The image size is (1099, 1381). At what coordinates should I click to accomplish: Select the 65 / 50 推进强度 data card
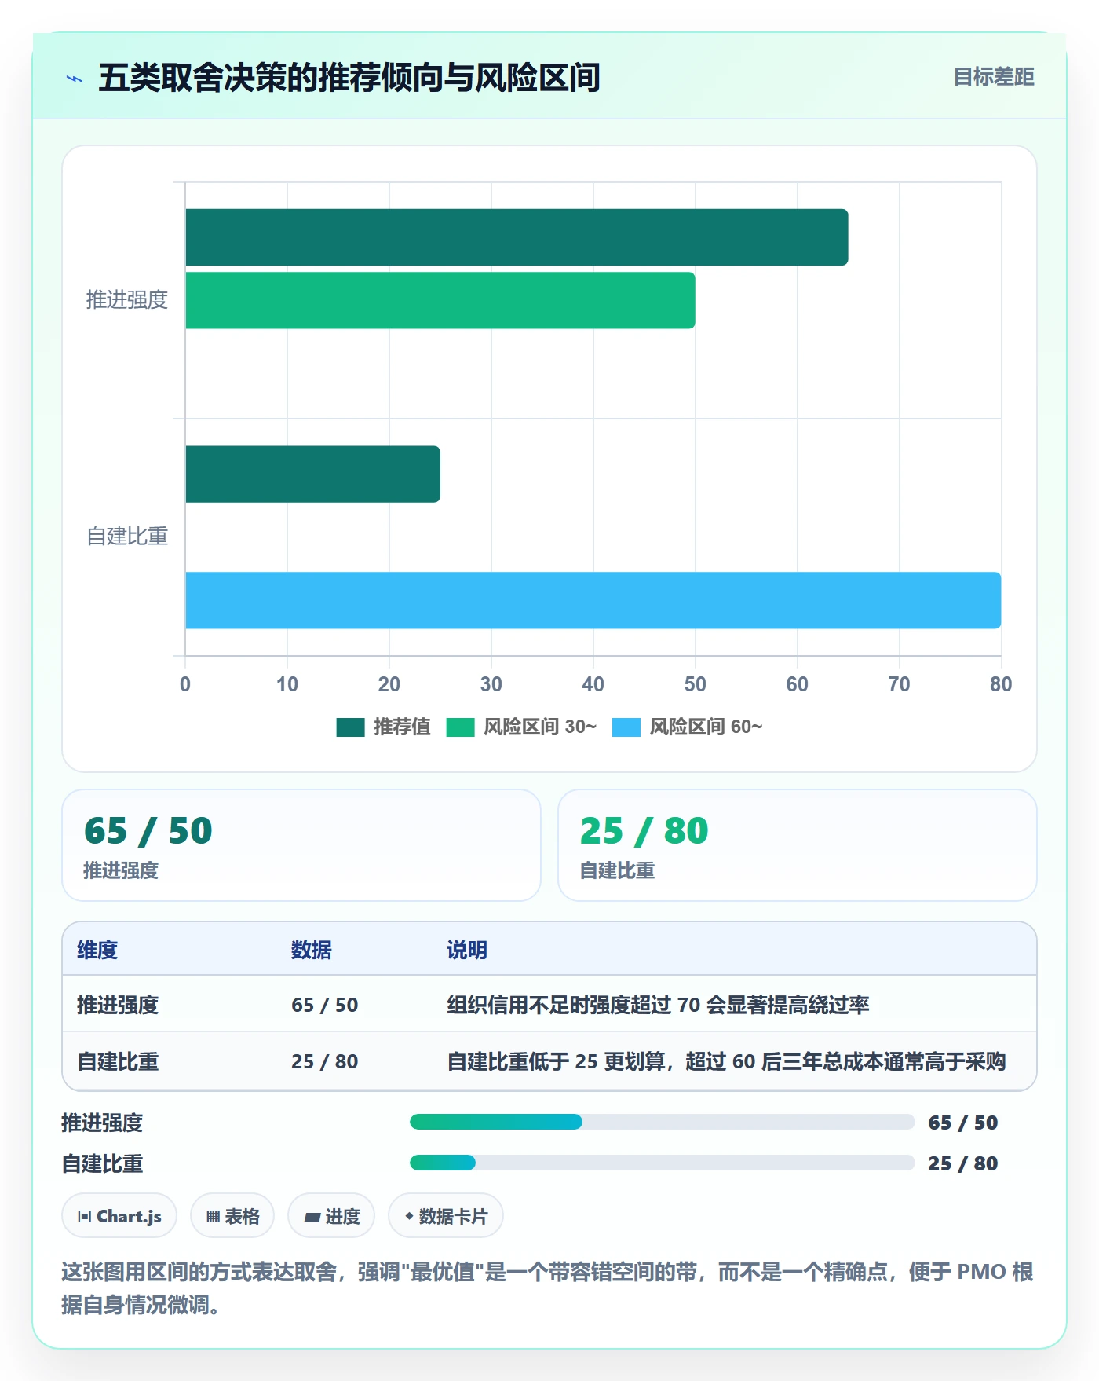[x=301, y=845]
